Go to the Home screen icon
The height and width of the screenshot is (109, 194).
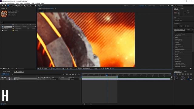coord(2,6)
